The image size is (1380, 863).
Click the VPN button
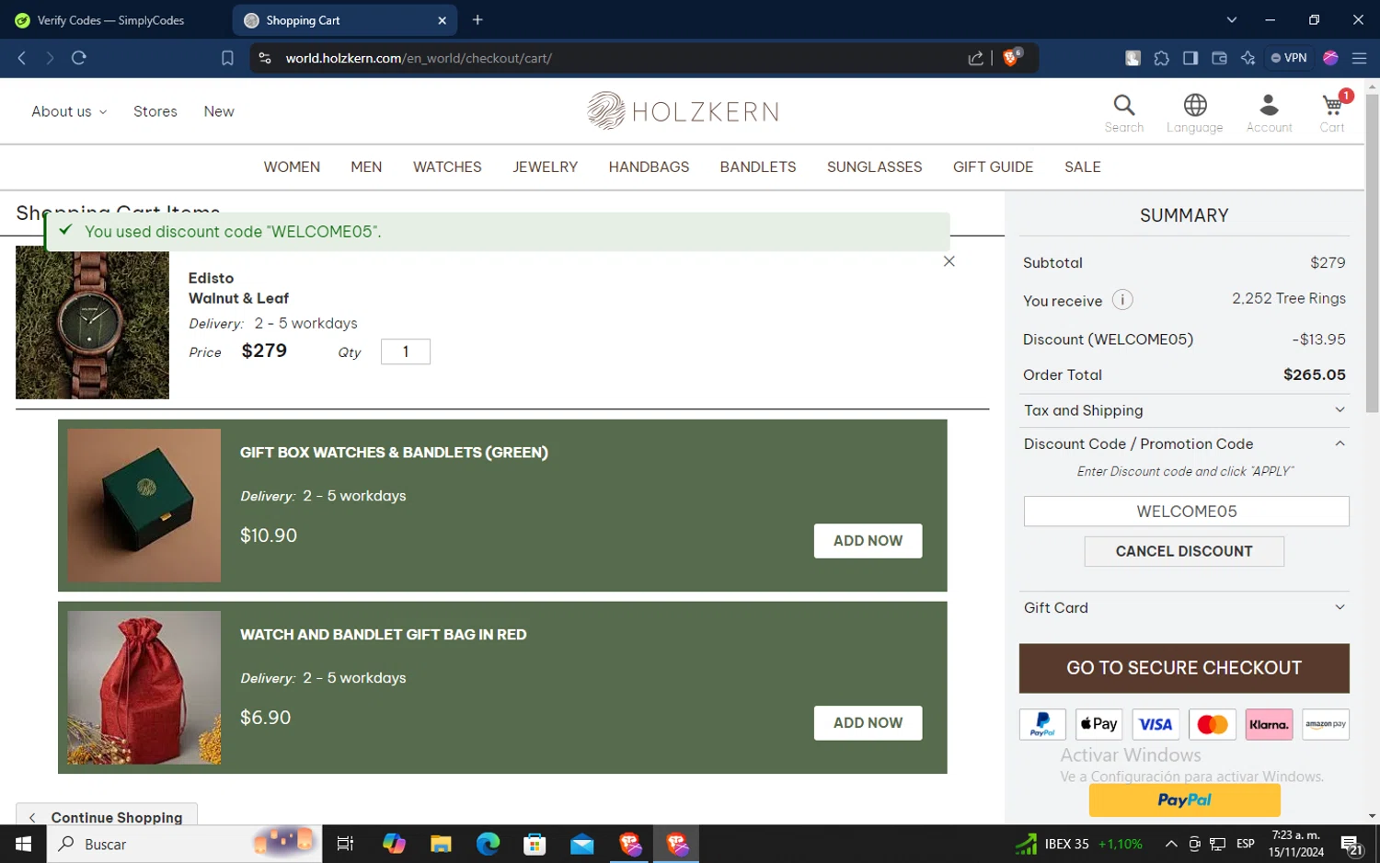point(1289,58)
